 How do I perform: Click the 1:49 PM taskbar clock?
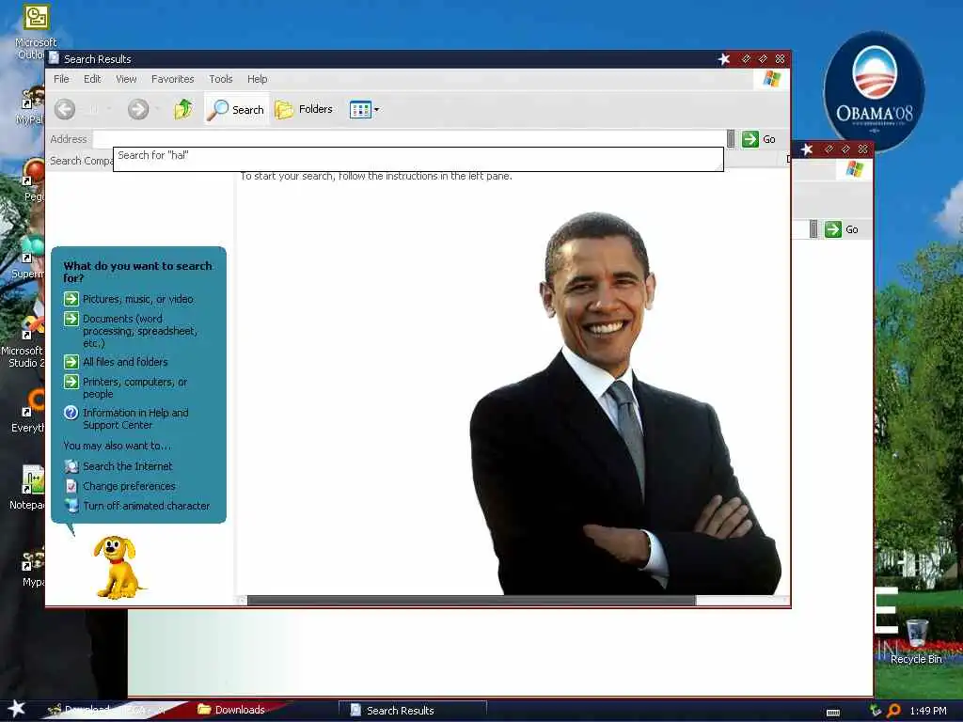[x=928, y=711]
